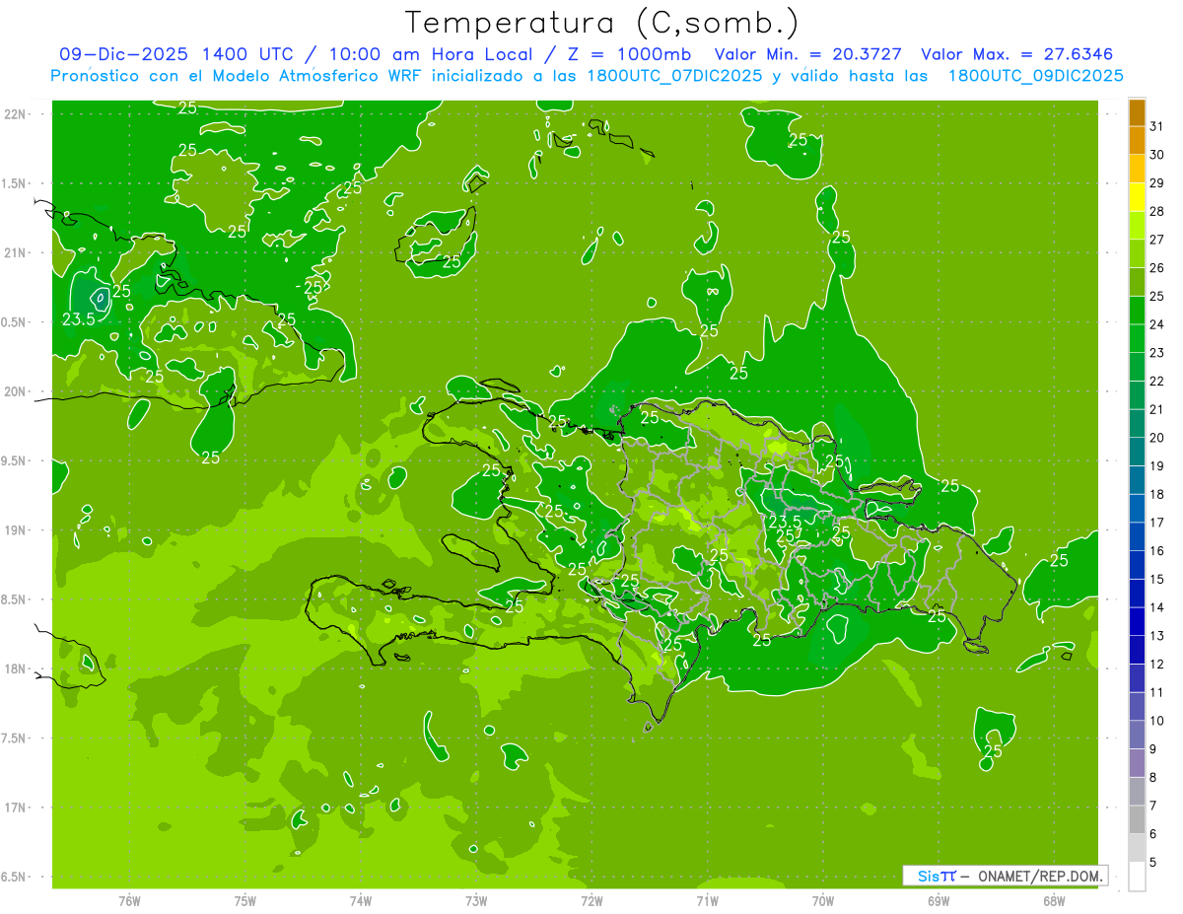This screenshot has height=914, width=1183.
Task: Click the '31' colorbar label
Action: (x=1156, y=126)
